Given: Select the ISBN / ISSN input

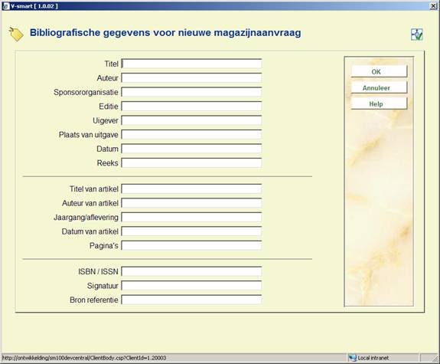Looking at the screenshot, I should pos(191,271).
